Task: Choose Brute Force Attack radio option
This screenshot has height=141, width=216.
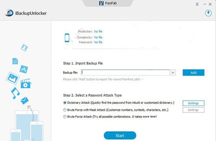Action: (65, 117)
